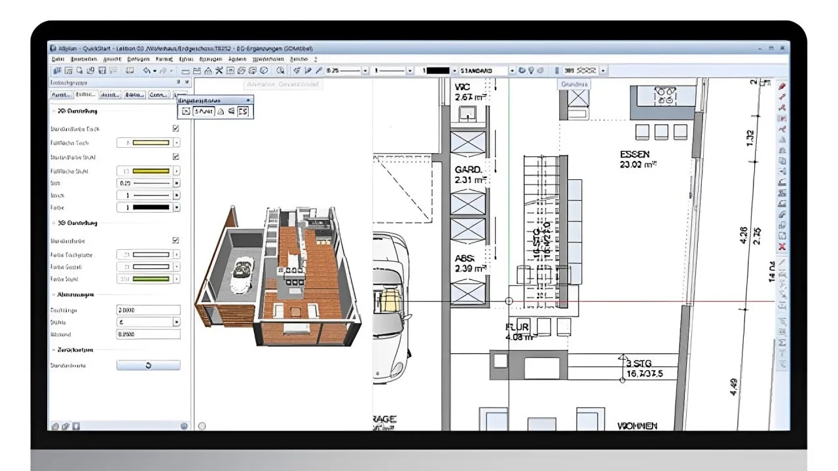Click the input field showing 2.0000

pyautogui.click(x=148, y=310)
